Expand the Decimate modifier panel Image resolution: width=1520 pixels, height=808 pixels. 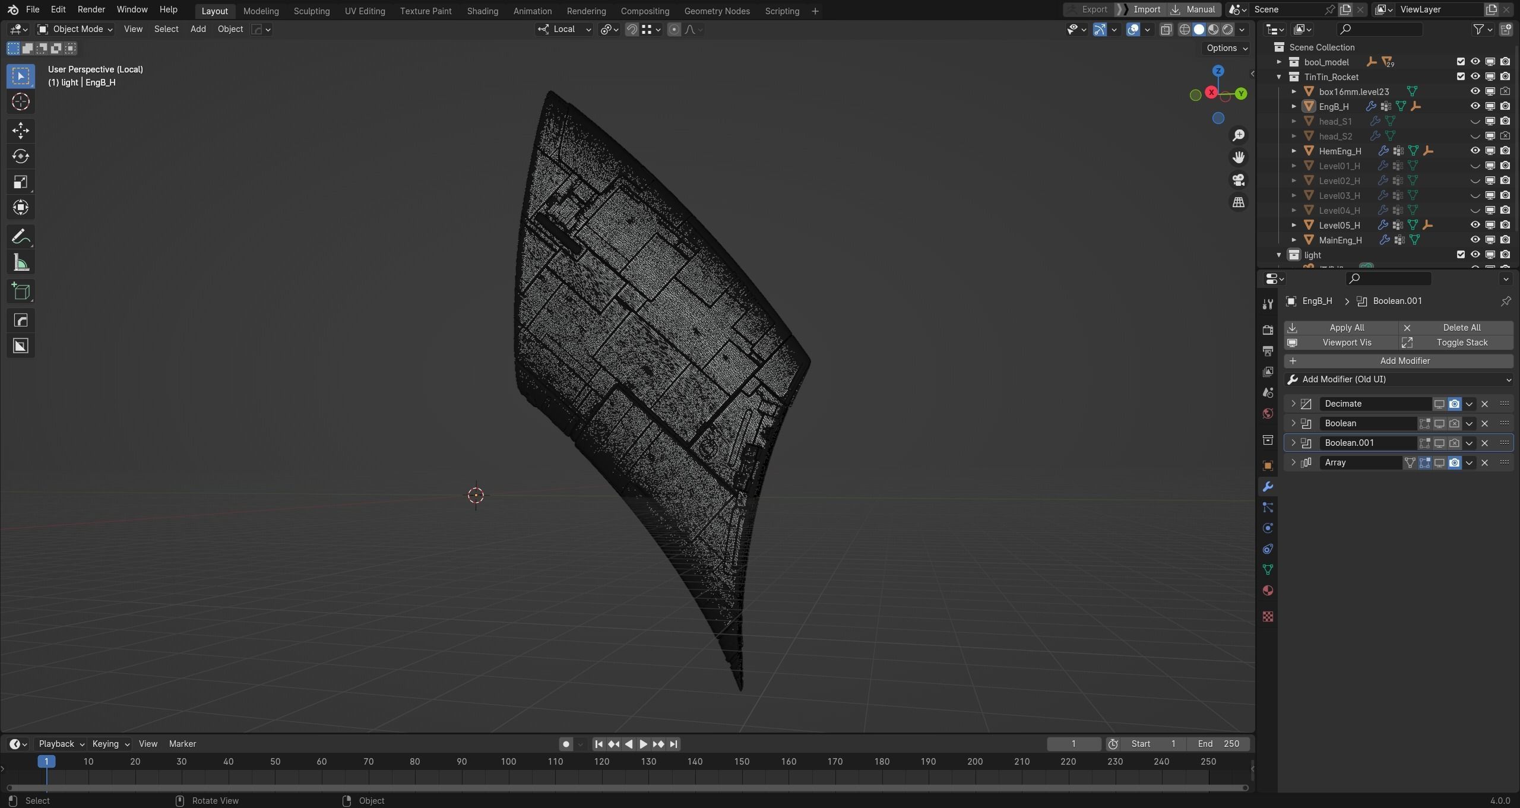pos(1293,404)
